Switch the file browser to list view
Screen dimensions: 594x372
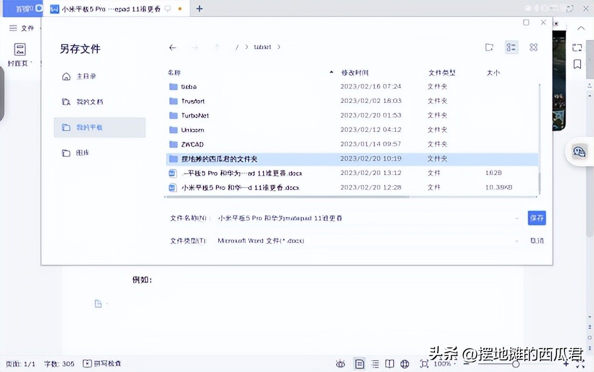pos(511,47)
